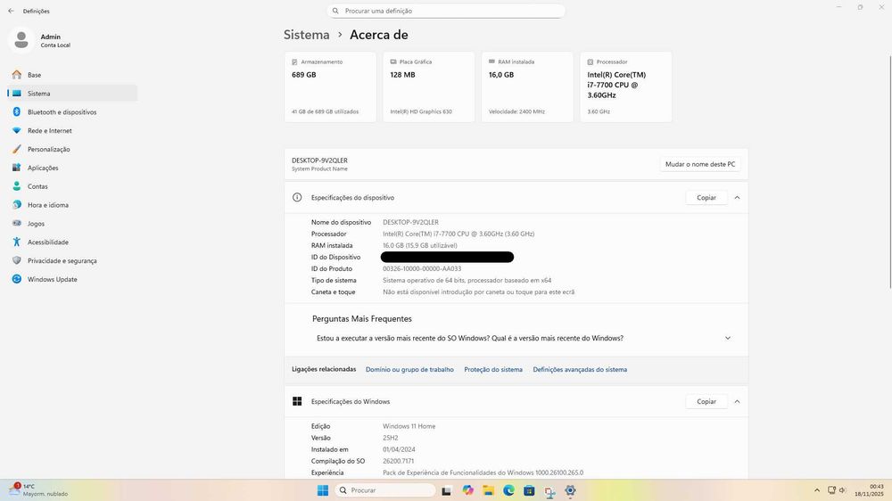Viewport: 892px width, 501px height.
Task: Expand the Windows version FAQ question
Action: (728, 339)
